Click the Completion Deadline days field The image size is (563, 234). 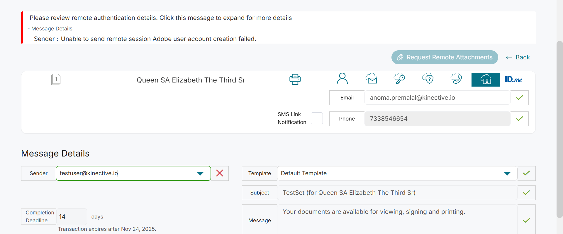[x=71, y=217]
